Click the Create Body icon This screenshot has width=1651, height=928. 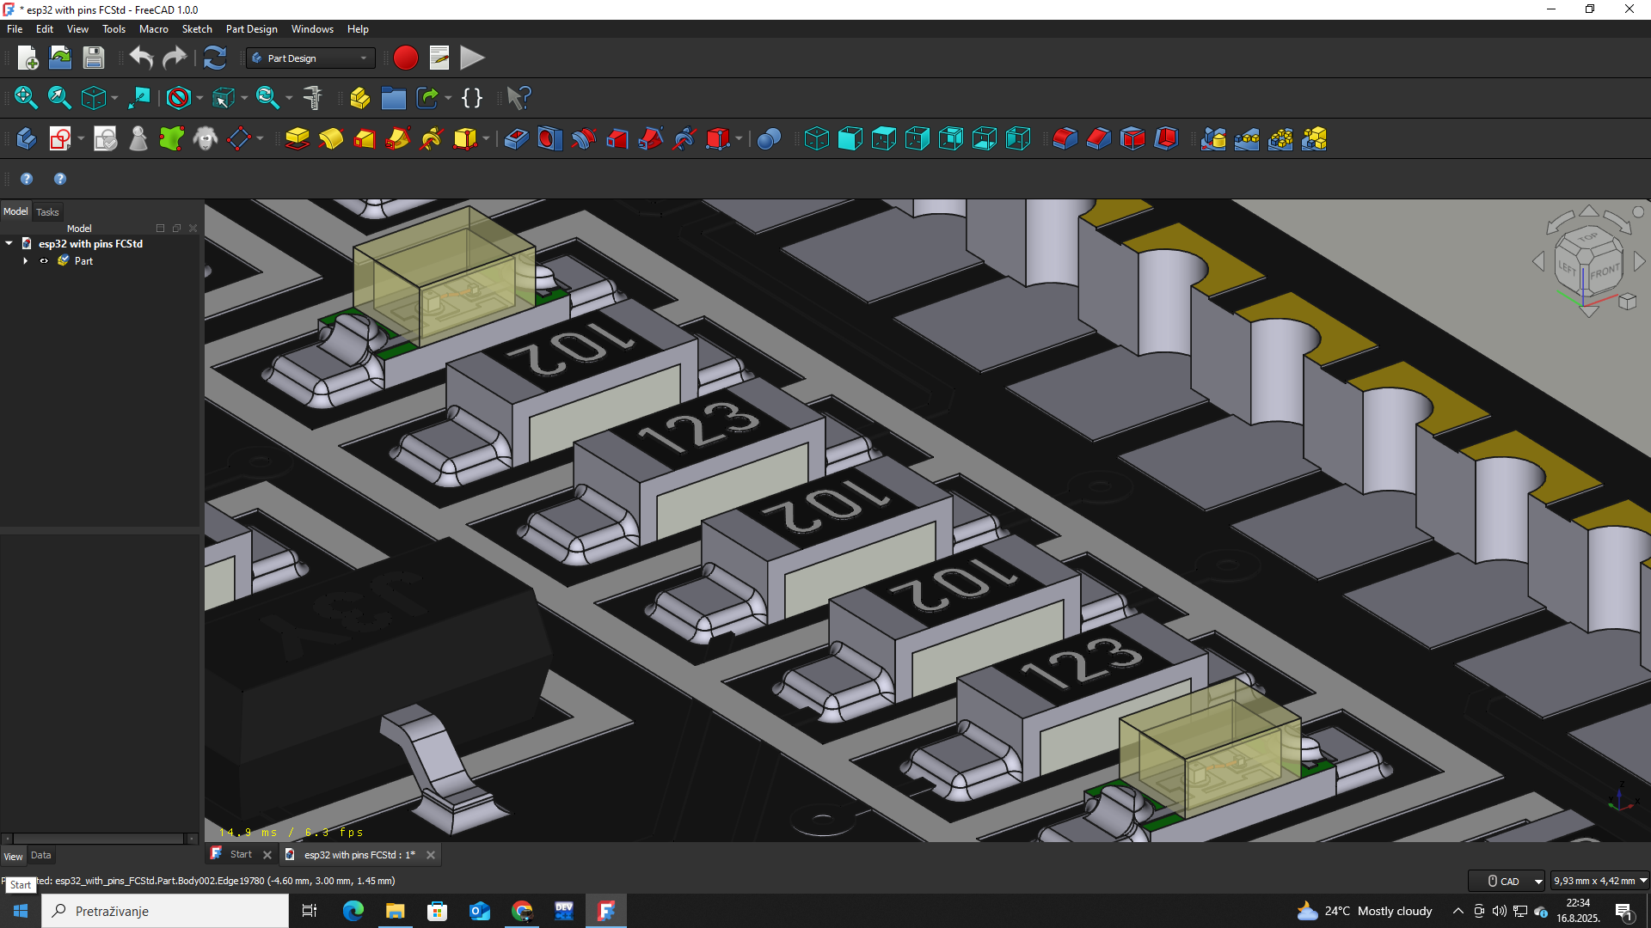26,139
